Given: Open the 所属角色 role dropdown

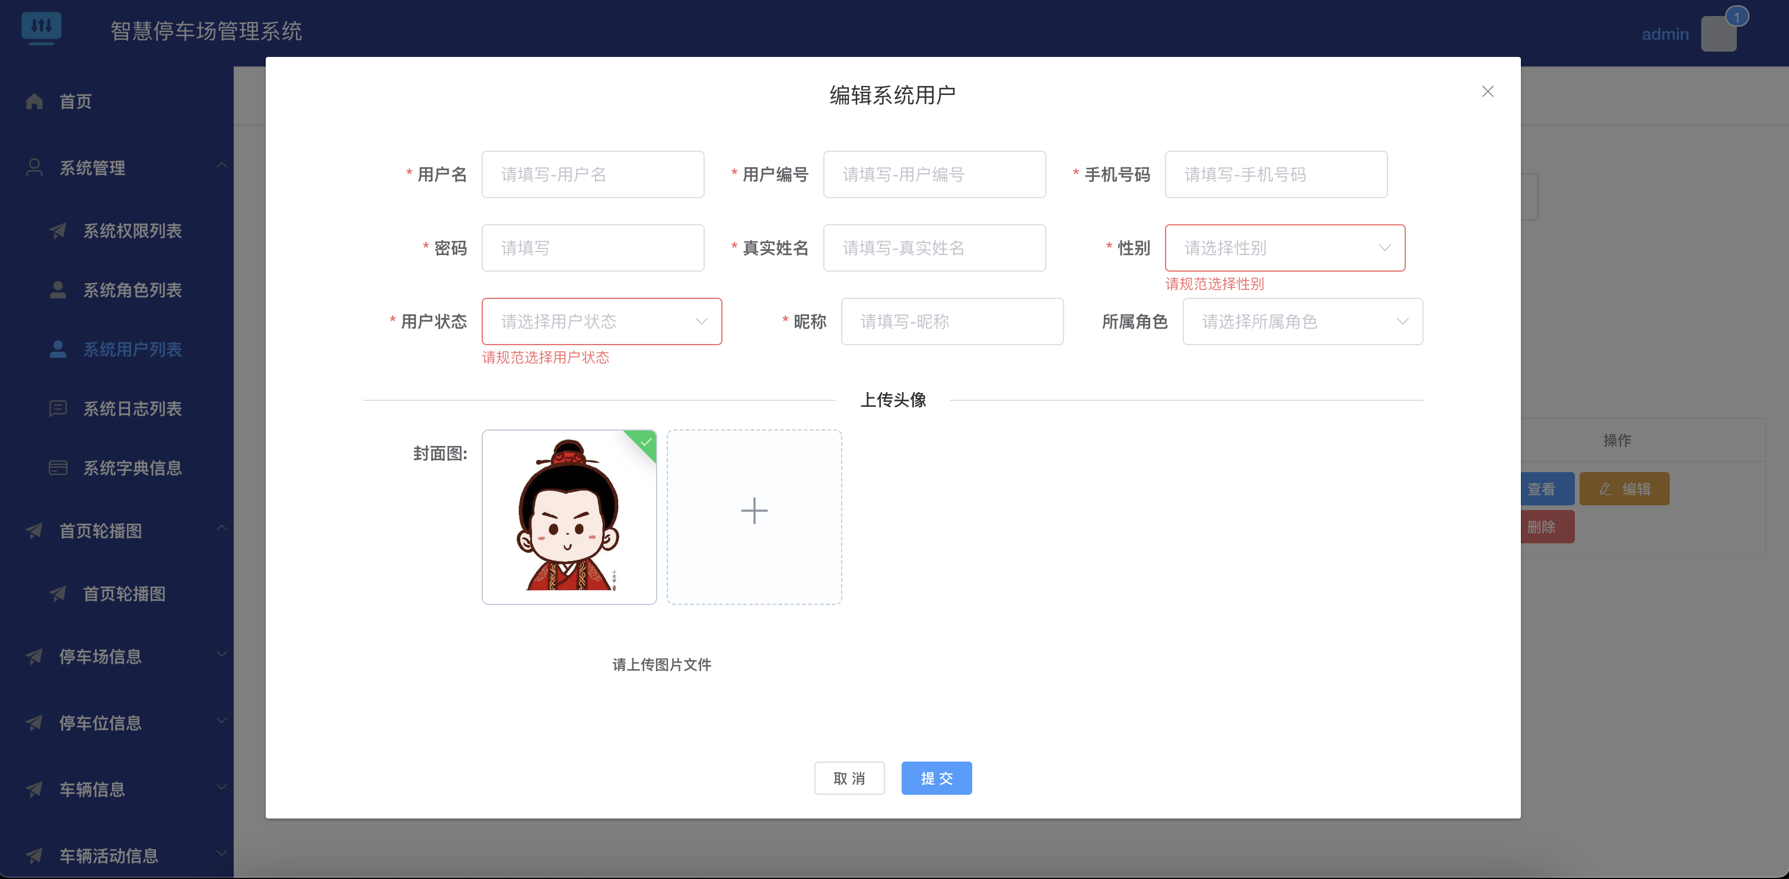Looking at the screenshot, I should (x=1302, y=321).
